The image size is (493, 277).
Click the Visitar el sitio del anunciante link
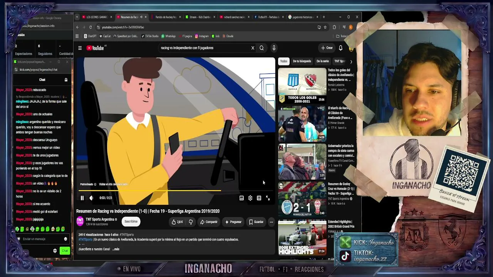click(x=113, y=184)
